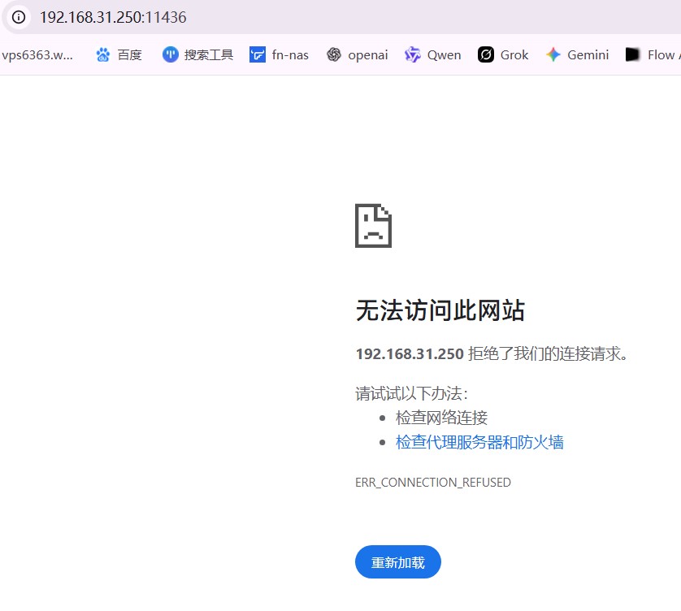681x611 pixels.
Task: Click the 无法访问此网站 heading
Action: [x=440, y=310]
